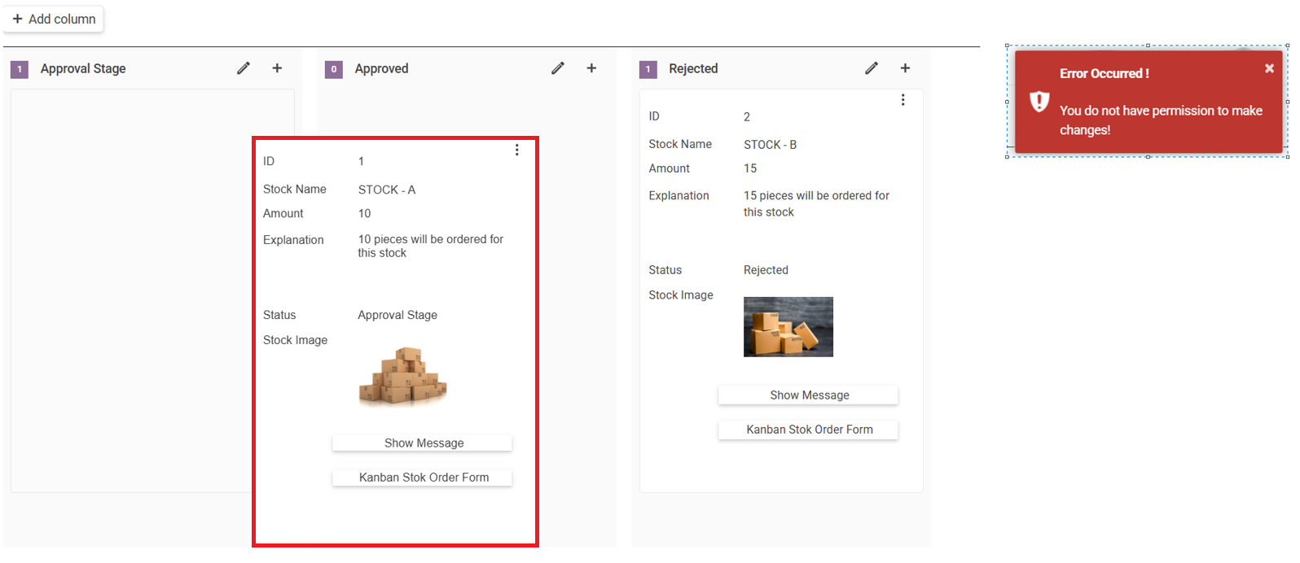
Task: Select the Approval Stage column title
Action: tap(83, 68)
